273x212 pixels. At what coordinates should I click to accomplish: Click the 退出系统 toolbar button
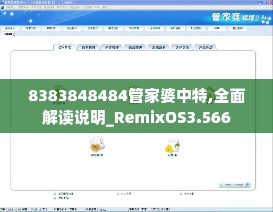tap(237, 28)
